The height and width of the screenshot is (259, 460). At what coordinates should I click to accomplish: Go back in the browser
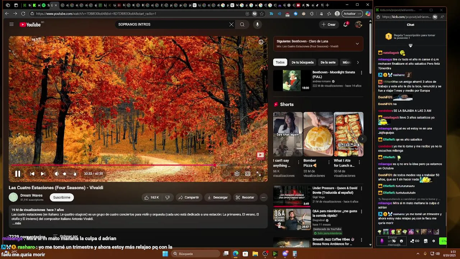(x=7, y=14)
